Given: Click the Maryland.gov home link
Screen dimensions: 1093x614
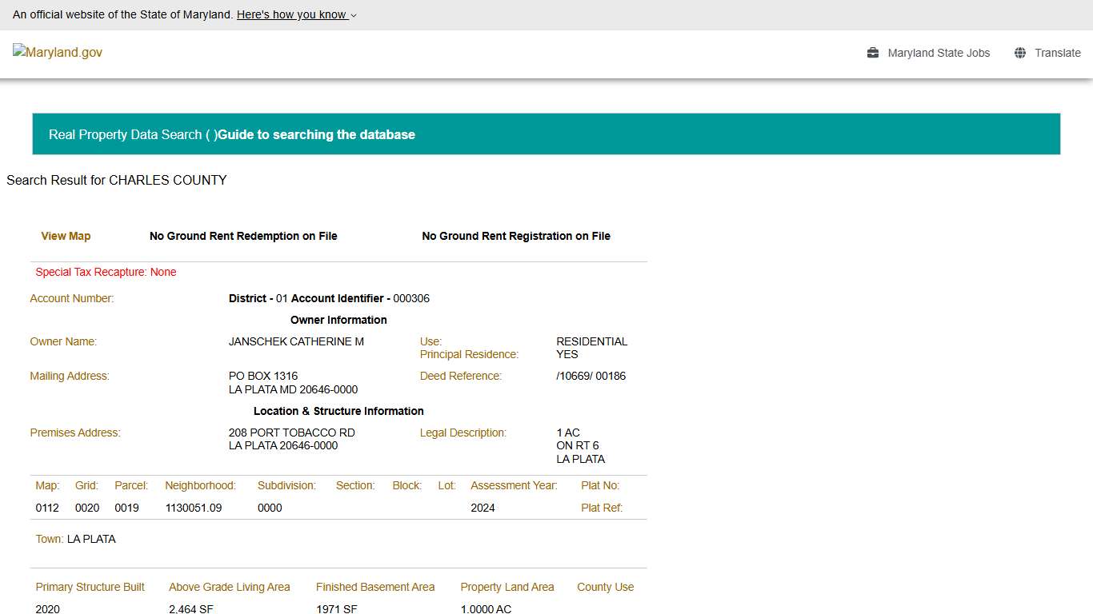Looking at the screenshot, I should pyautogui.click(x=57, y=53).
